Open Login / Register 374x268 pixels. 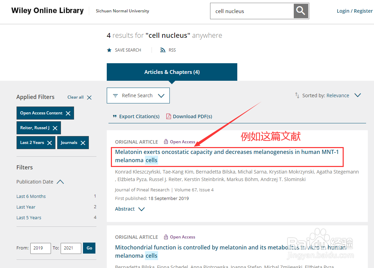[x=354, y=11]
